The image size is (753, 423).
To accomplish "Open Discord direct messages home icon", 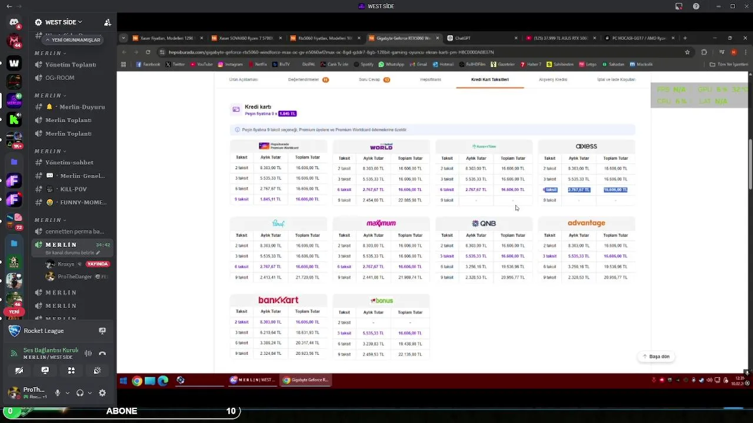I will [x=14, y=22].
